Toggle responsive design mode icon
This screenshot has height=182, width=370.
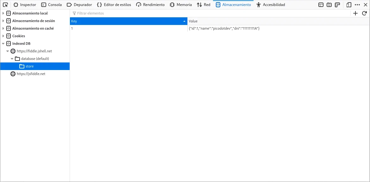click(x=349, y=5)
